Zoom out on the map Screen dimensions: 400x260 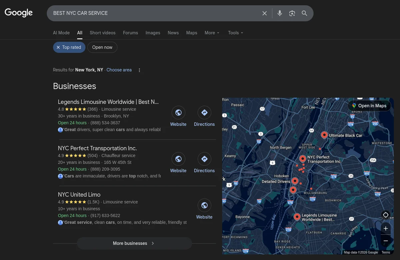coord(385,241)
